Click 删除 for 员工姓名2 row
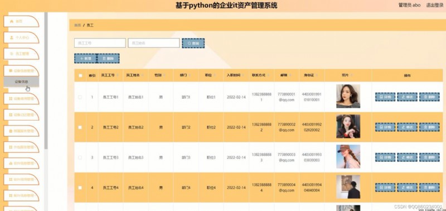Viewport: 446px width, 211px height. click(429, 127)
